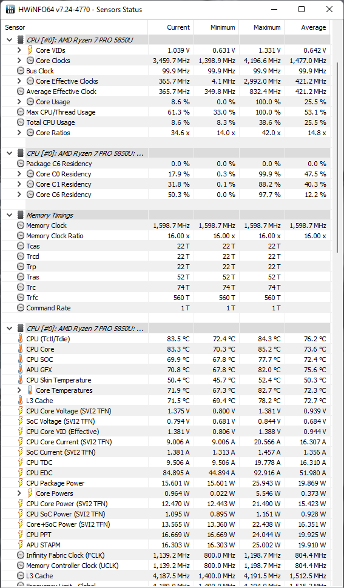The image size is (344, 588).
Task: Expand the Core Temperatures row
Action: pyautogui.click(x=19, y=390)
